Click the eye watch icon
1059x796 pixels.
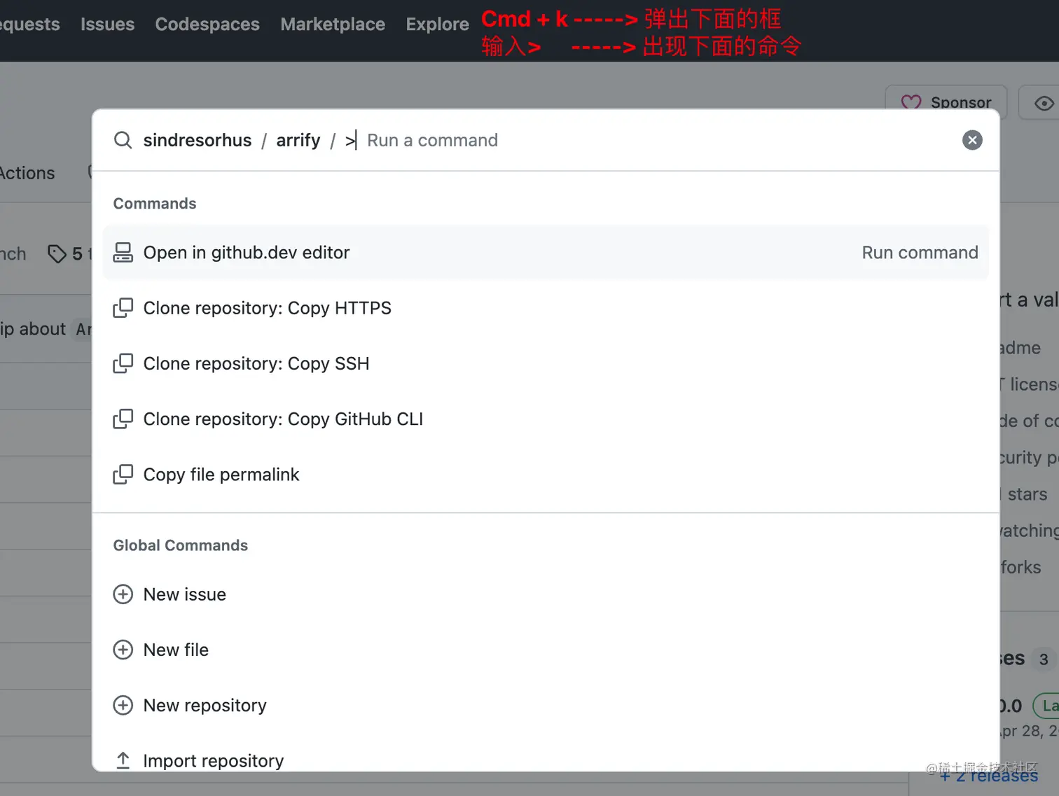tap(1044, 104)
